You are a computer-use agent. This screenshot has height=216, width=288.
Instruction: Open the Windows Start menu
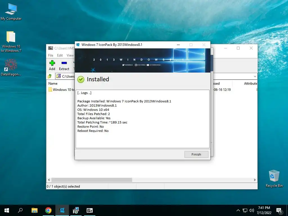click(7, 210)
